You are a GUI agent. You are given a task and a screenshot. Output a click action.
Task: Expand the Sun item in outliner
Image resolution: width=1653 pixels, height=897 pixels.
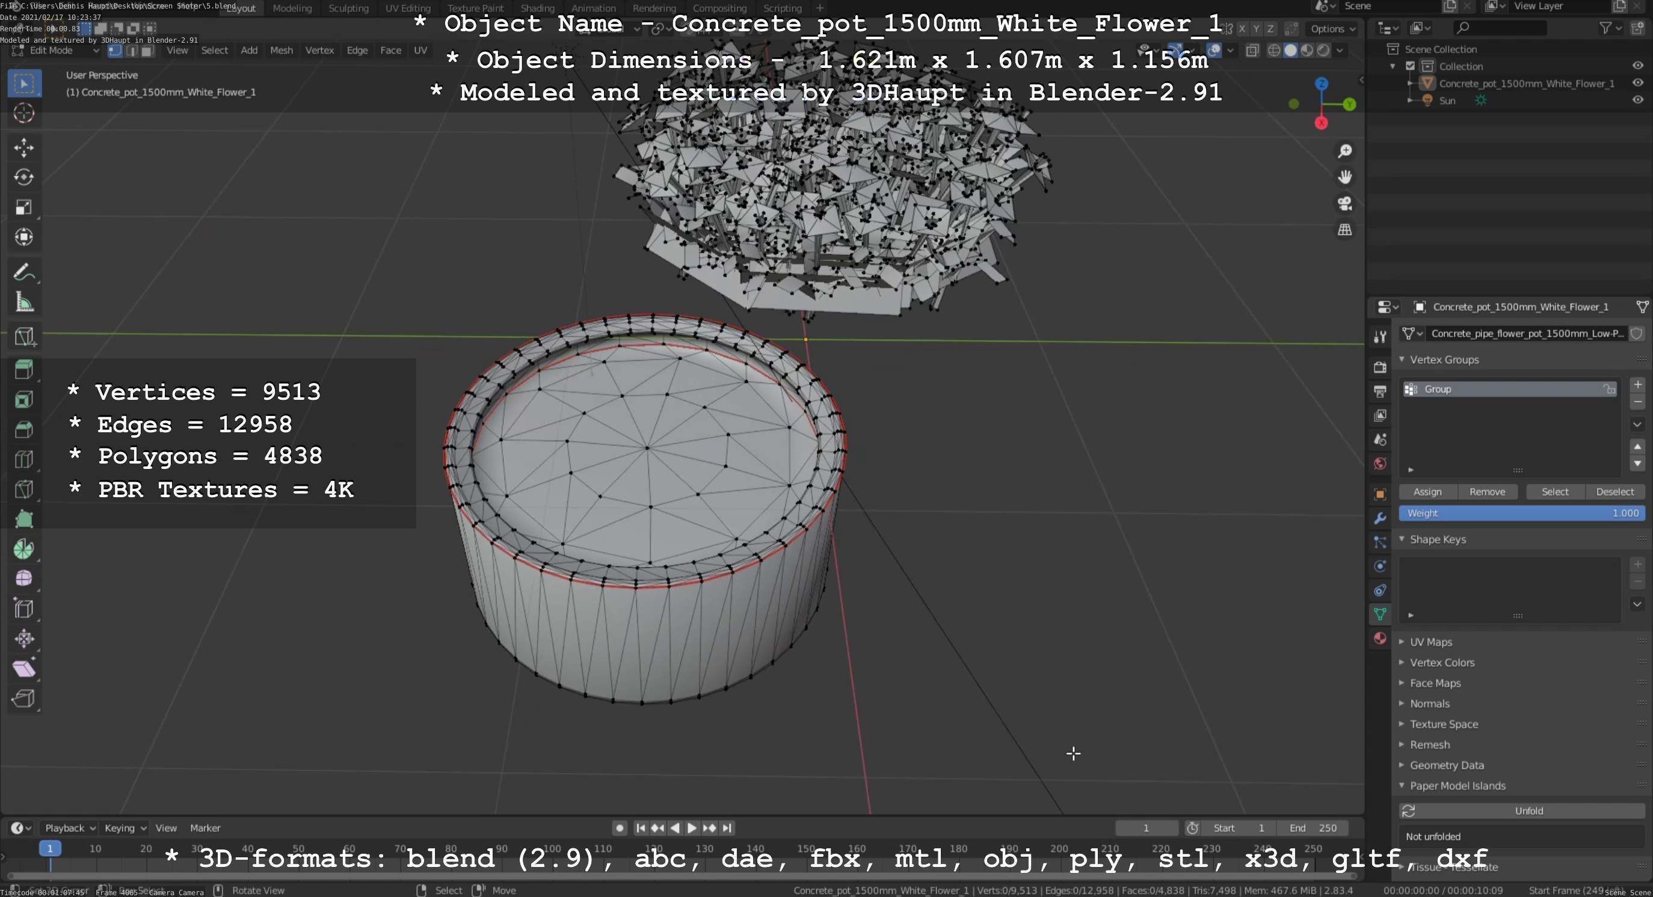pos(1411,100)
